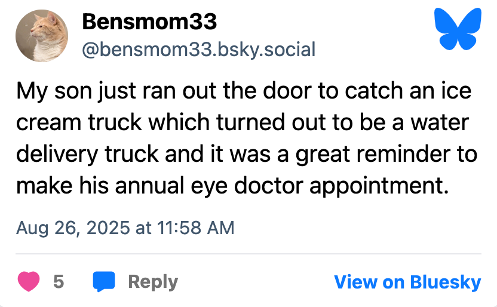The image size is (497, 307).
Task: Click the @bensmom33.bsky.social handle
Action: click(x=198, y=49)
